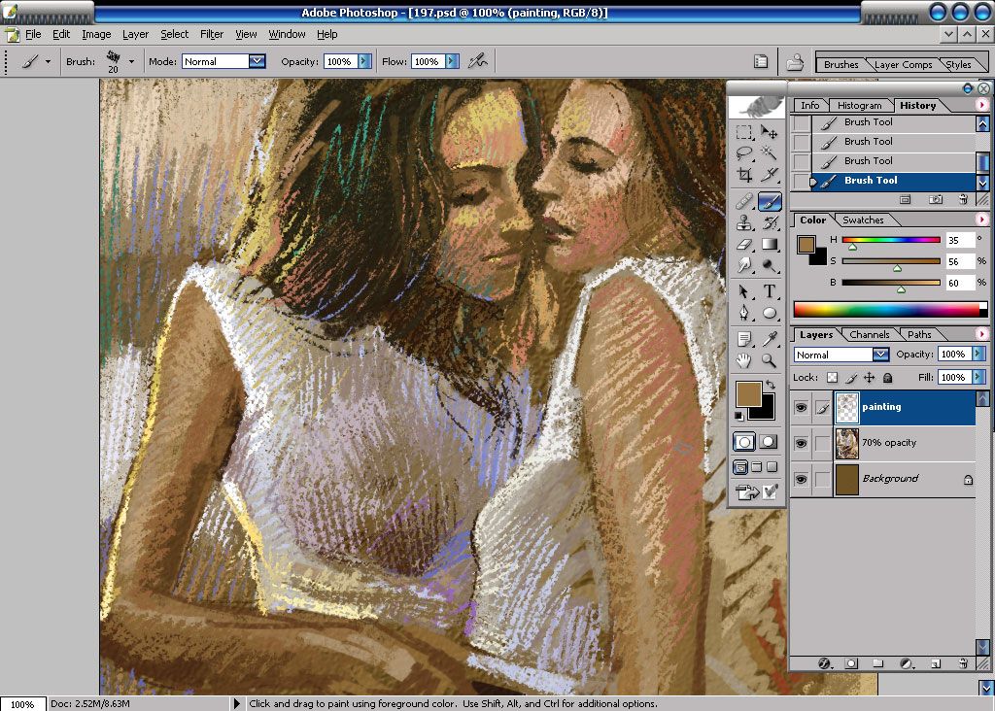Viewport: 995px width, 711px height.
Task: Select the Pen tool
Action: tap(744, 313)
